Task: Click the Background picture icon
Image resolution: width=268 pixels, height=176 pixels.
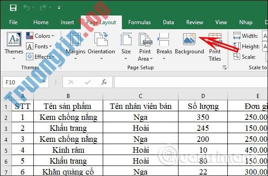Action: tap(189, 39)
